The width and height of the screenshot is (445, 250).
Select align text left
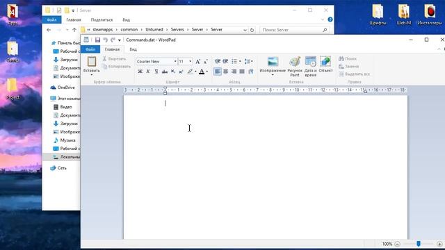coord(218,72)
